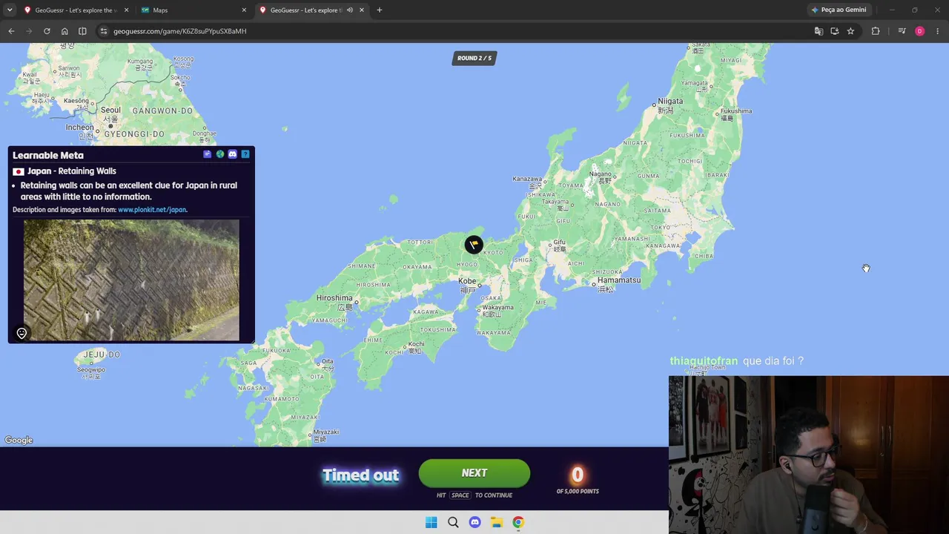This screenshot has height=534, width=949.
Task: Mute the tab using the speaker icon
Action: (x=349, y=10)
